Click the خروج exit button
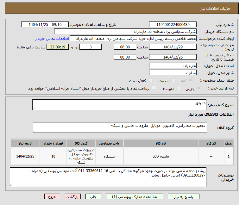This screenshot has width=239, height=205. coord(52,197)
